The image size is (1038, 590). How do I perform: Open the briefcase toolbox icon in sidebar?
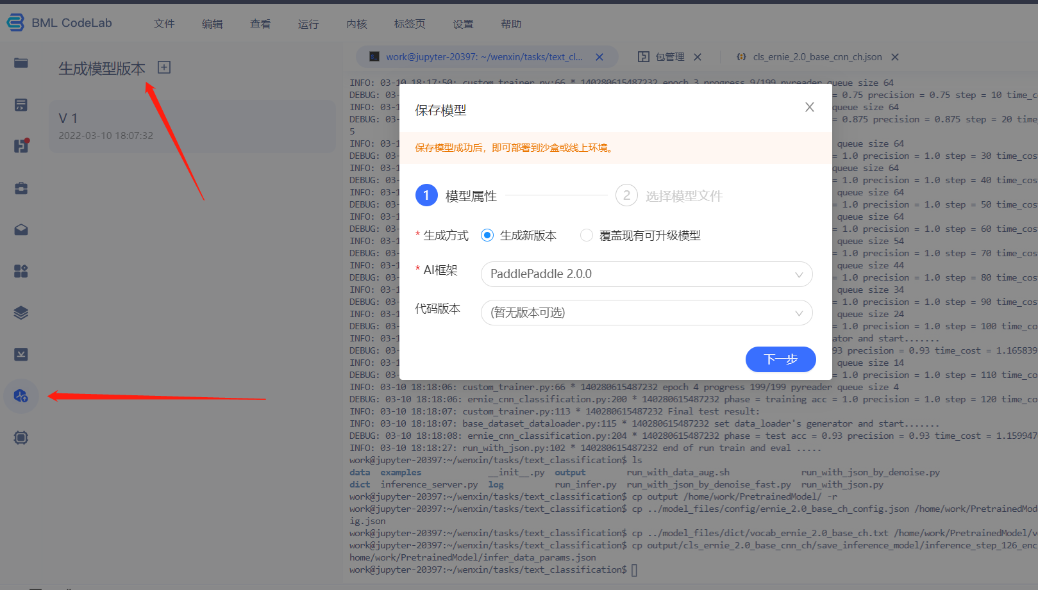[21, 188]
